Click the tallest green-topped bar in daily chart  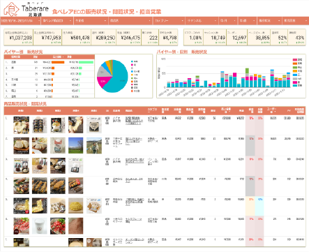click(247, 77)
